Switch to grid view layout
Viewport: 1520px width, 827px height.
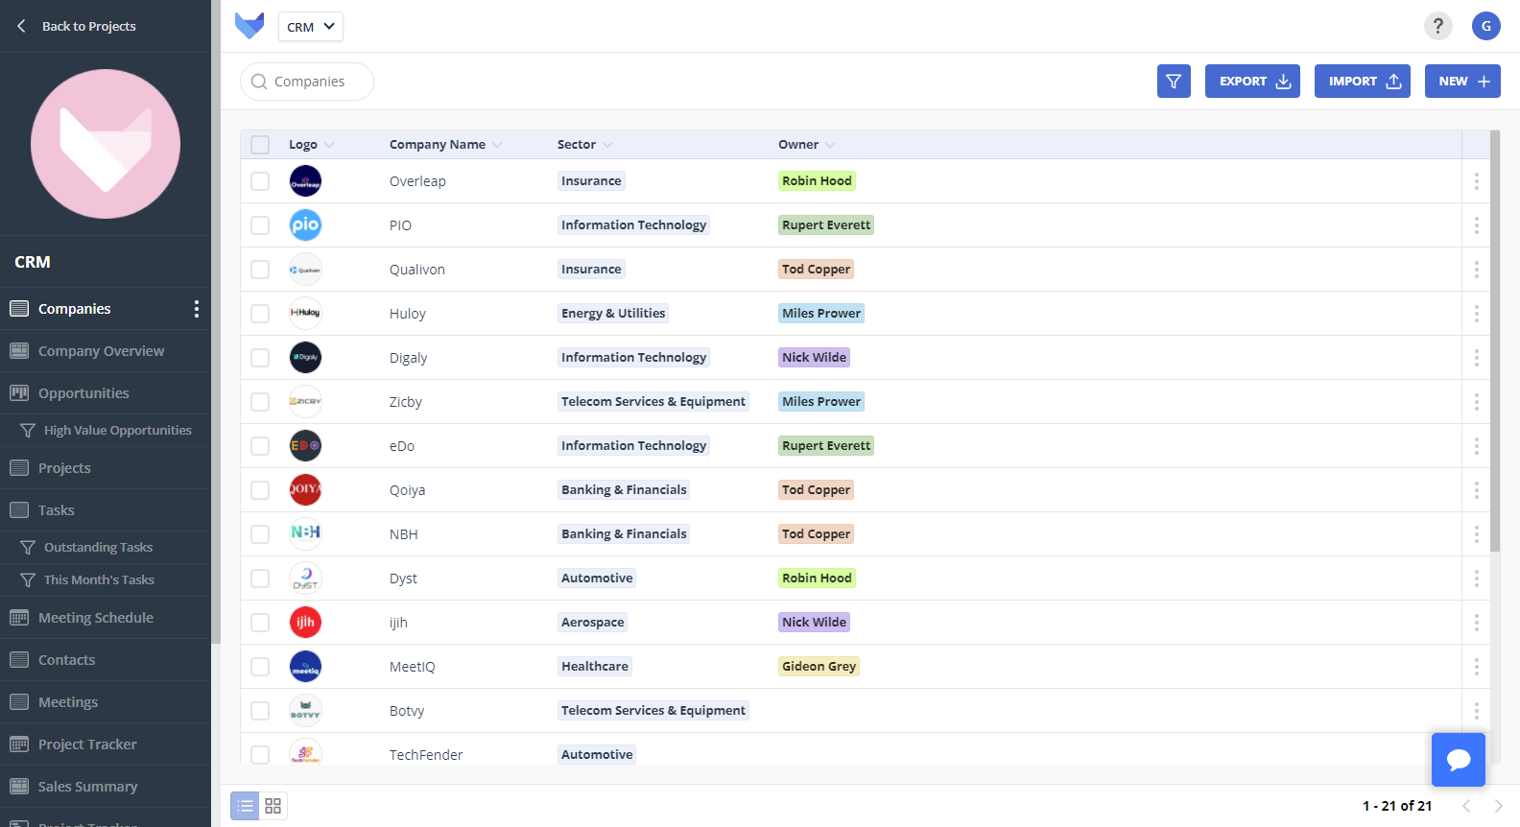tap(273, 806)
